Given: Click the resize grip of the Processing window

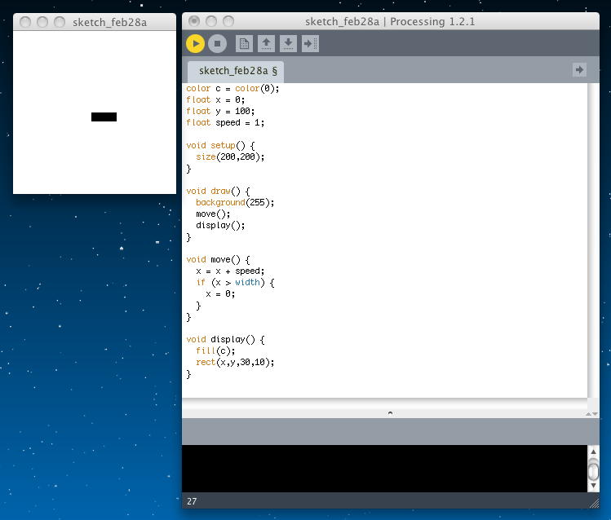Looking at the screenshot, I should pyautogui.click(x=593, y=501).
